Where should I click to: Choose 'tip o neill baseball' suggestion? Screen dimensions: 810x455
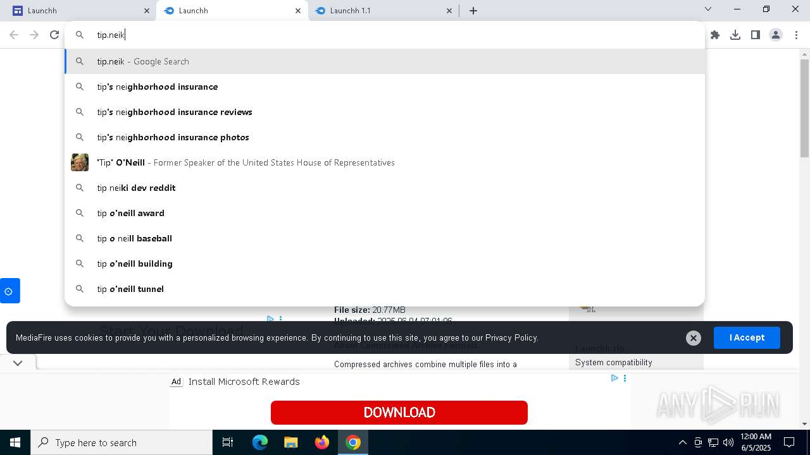pyautogui.click(x=385, y=238)
